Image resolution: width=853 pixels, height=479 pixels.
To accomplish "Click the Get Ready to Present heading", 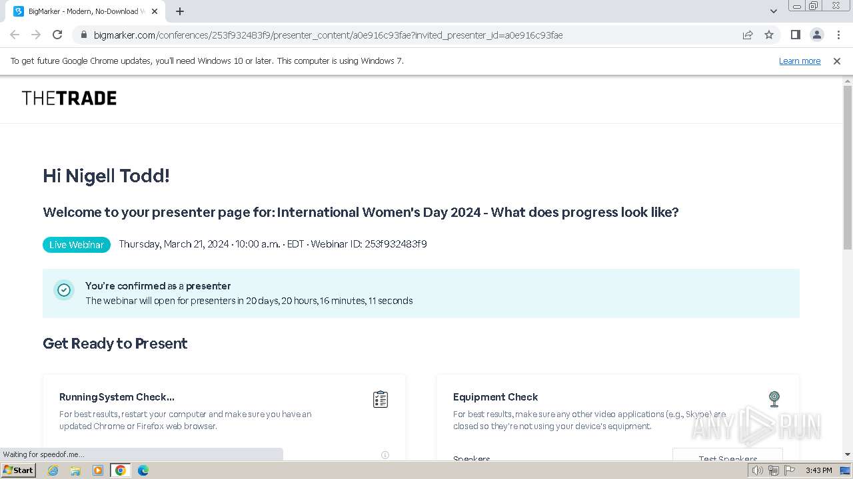I will [115, 343].
